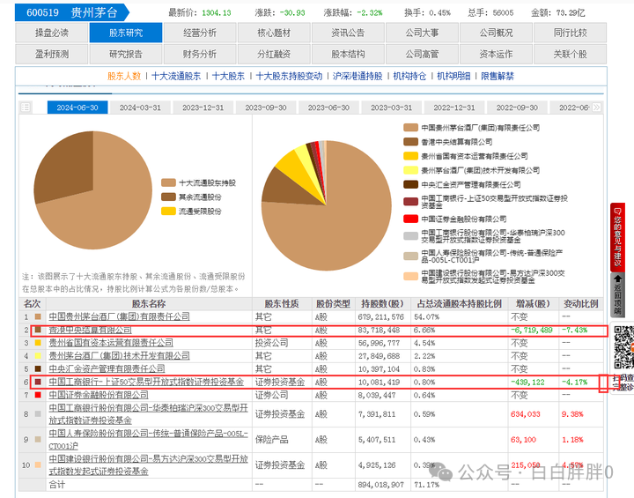Open 中央汇金资产管理有限责任公司 table link
The image size is (634, 498).
[x=107, y=368]
